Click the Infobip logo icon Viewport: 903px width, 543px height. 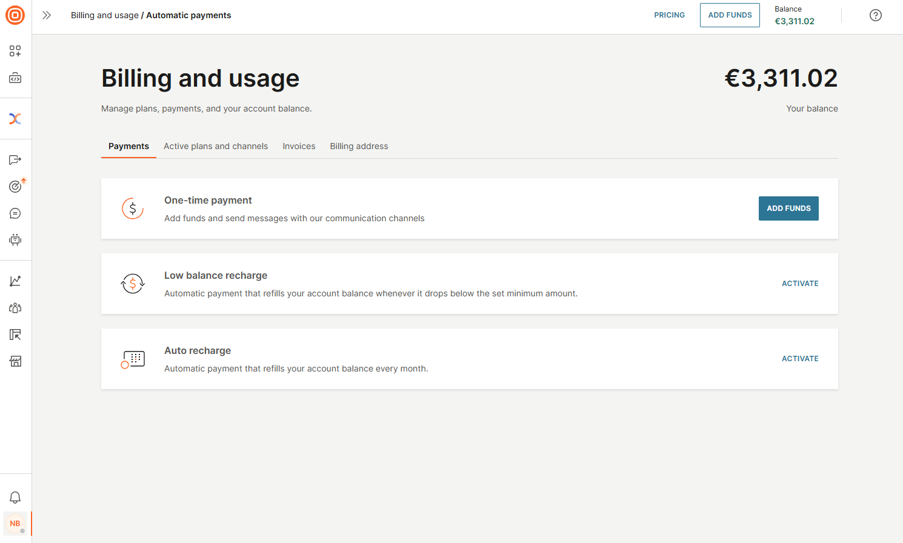click(15, 15)
